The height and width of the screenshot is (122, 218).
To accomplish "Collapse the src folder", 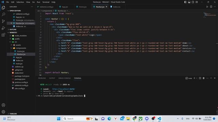I will [x=21, y=42].
